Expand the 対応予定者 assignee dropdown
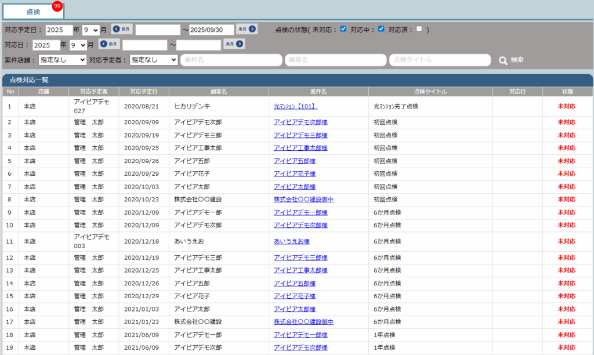This screenshot has height=355, width=594. coord(154,60)
